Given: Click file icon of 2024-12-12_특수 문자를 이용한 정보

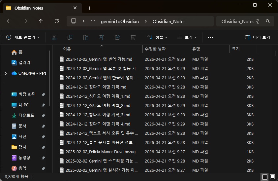Looking at the screenshot, I should pos(62,142).
